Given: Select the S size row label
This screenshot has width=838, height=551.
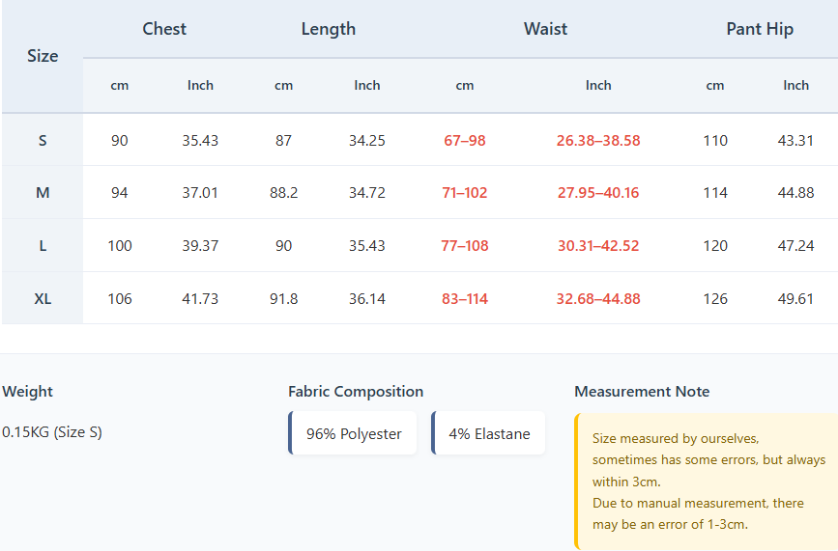Looking at the screenshot, I should coord(43,141).
